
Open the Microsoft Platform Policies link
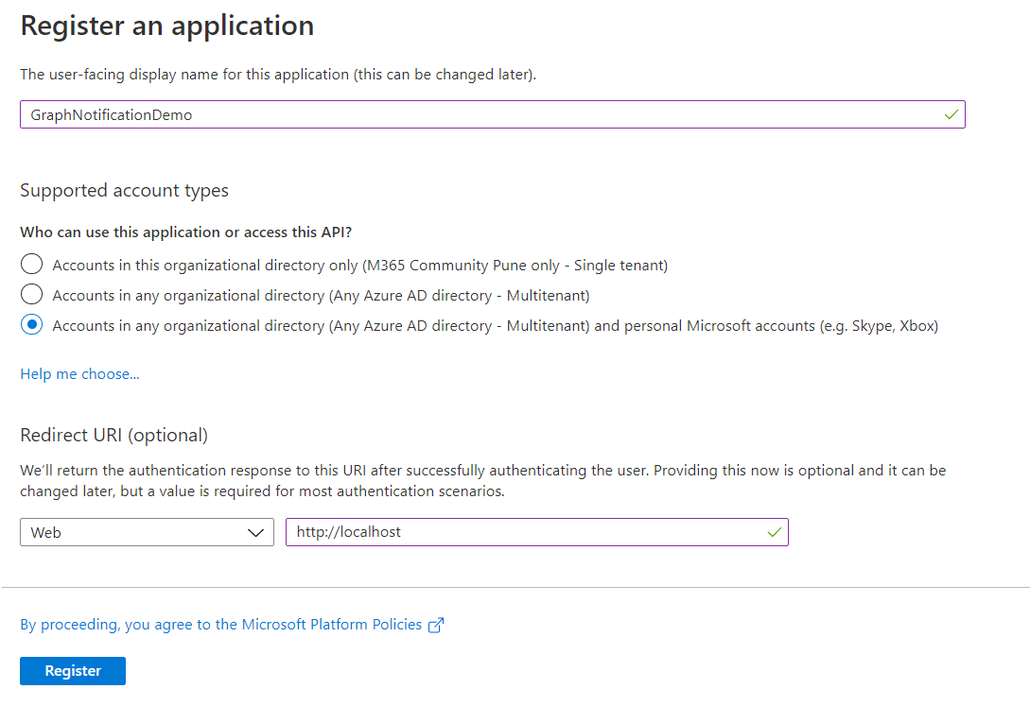point(221,624)
